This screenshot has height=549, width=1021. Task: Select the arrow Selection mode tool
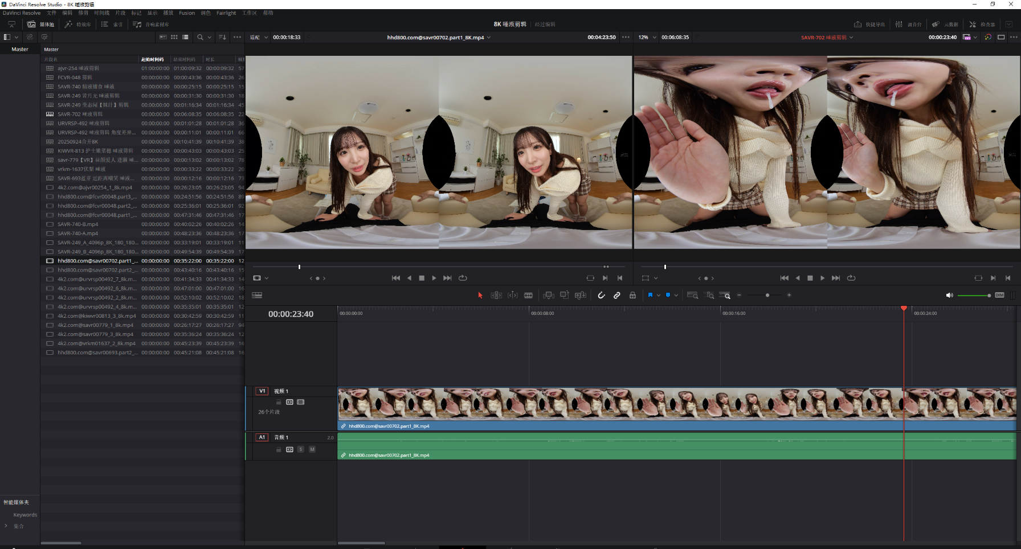pos(480,295)
